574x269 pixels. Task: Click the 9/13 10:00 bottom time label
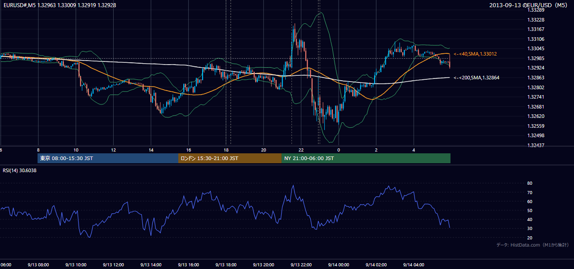click(x=76, y=265)
